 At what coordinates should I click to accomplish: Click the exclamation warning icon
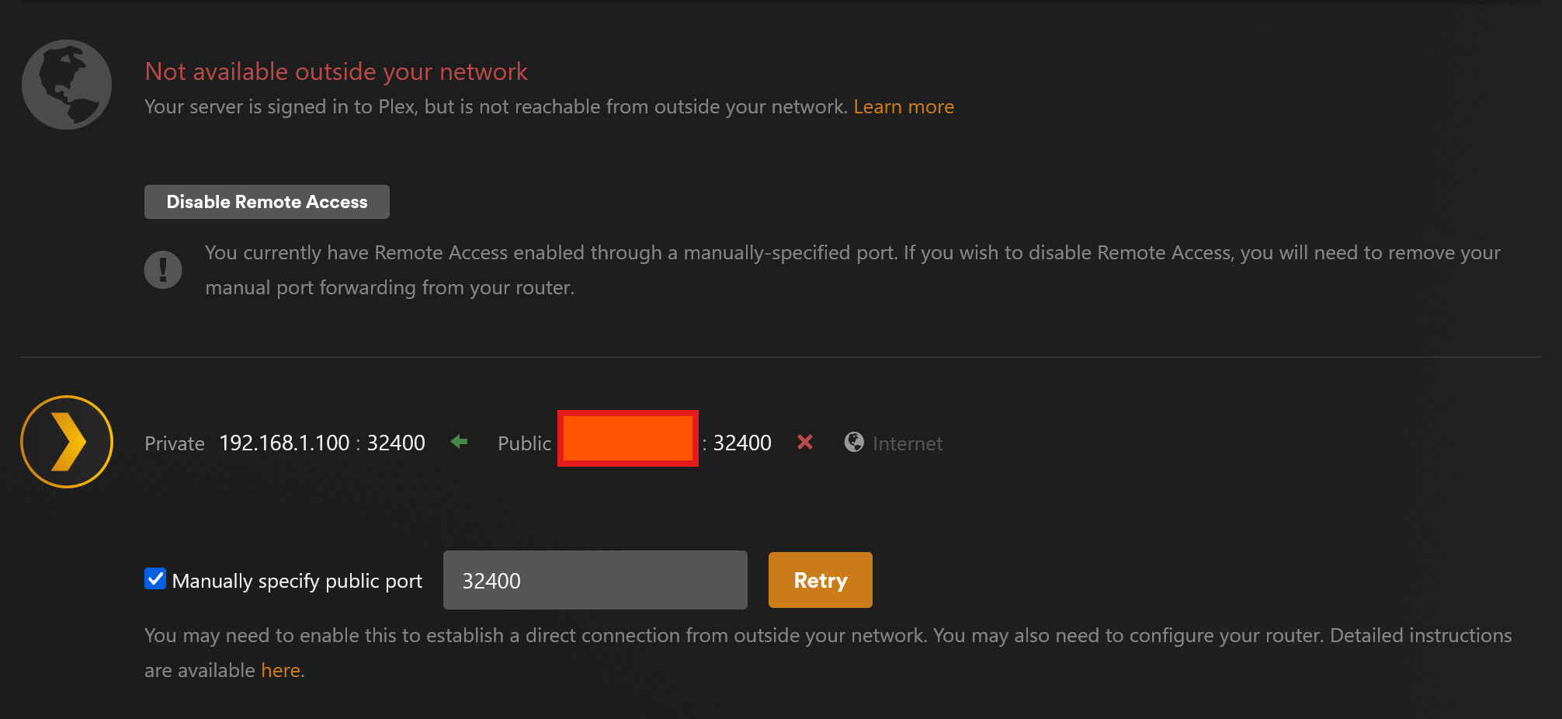point(163,269)
